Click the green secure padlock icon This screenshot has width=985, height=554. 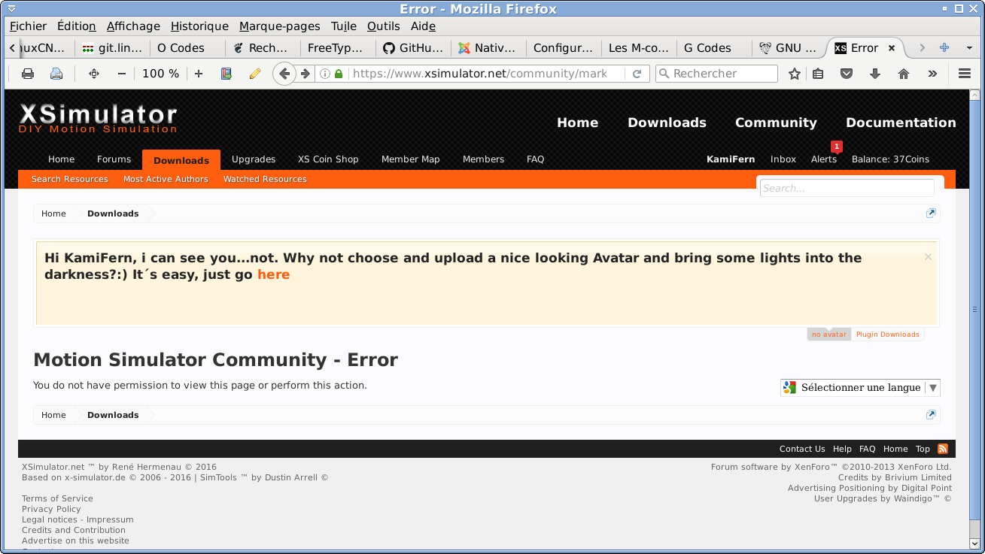pyautogui.click(x=339, y=74)
